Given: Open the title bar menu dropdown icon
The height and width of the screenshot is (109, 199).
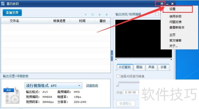Looking at the screenshot, I should point(162,4).
